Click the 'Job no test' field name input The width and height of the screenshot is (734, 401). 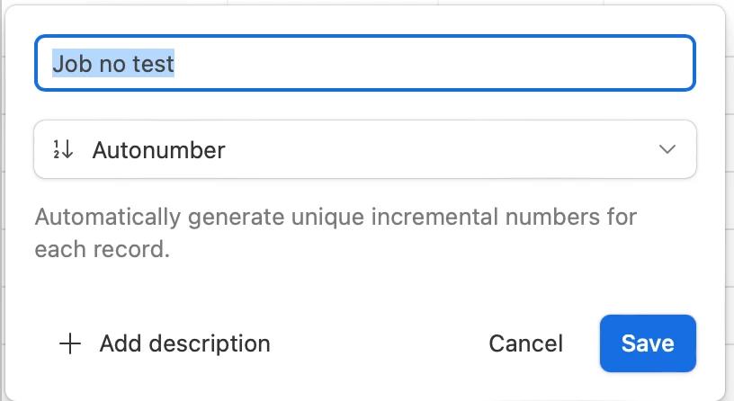(365, 63)
